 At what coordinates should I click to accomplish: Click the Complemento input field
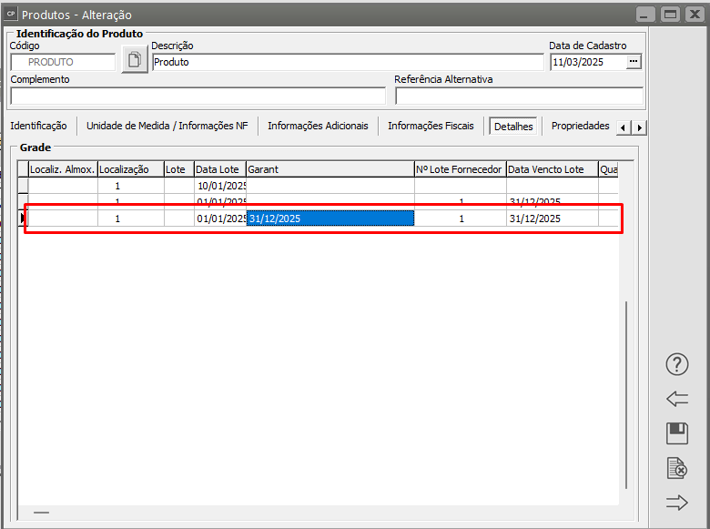click(x=198, y=96)
